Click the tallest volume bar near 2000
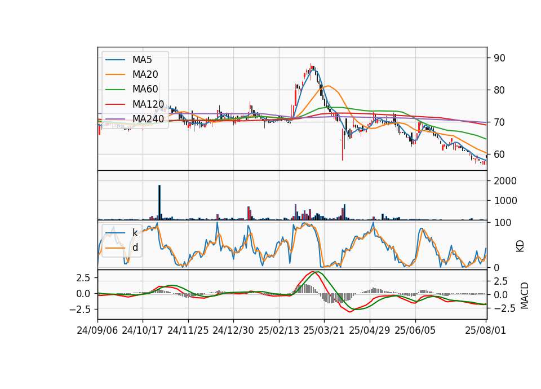Screen dimensions: 541x389 coord(159,202)
